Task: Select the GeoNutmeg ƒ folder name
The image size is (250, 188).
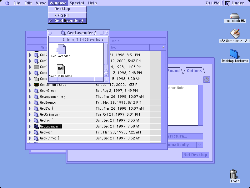Action: coord(49,138)
